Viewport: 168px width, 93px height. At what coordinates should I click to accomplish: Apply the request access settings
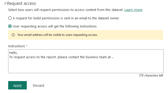[x=18, y=85]
